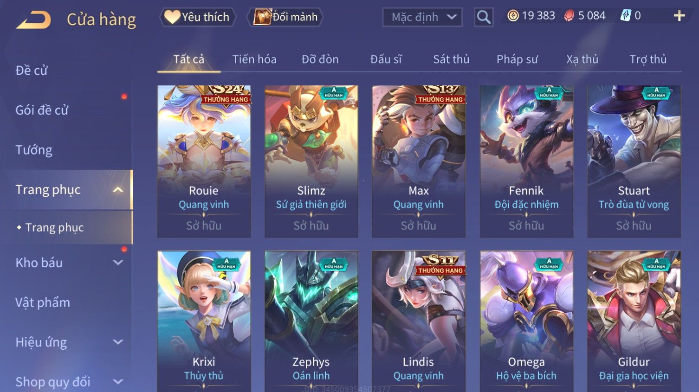Open Gói đề cử sidebar item
Viewport: 699px width, 392px height.
42,110
